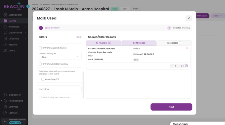Click the purple Next button
Image resolution: width=225 pixels, height=125 pixels.
coord(171,107)
